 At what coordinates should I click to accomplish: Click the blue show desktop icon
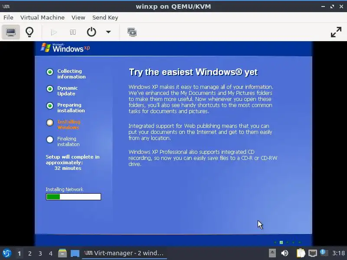coord(75,253)
